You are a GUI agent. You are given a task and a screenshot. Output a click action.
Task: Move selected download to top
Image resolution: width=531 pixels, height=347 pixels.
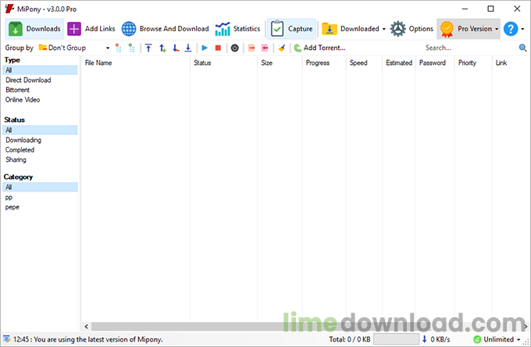click(x=148, y=48)
